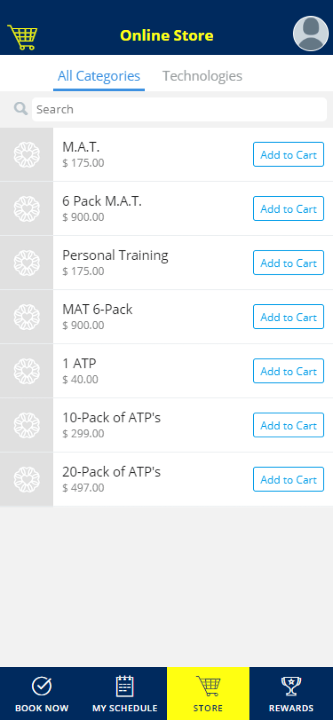Select the product thumbnail for 1 ATP
Viewport: 333px width, 720px height.
(26, 371)
